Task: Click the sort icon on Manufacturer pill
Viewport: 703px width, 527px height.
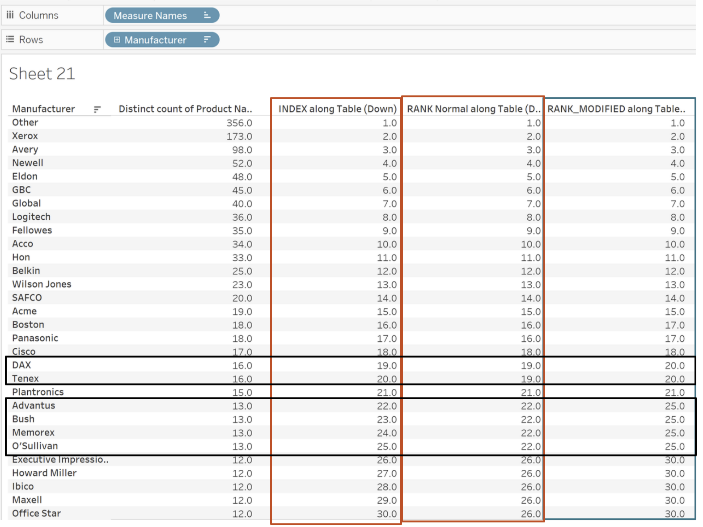Action: click(207, 40)
